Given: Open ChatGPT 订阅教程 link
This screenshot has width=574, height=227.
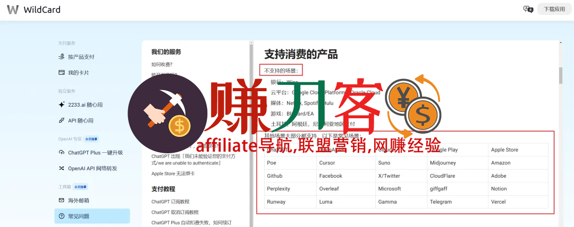Looking at the screenshot, I should (x=170, y=202).
